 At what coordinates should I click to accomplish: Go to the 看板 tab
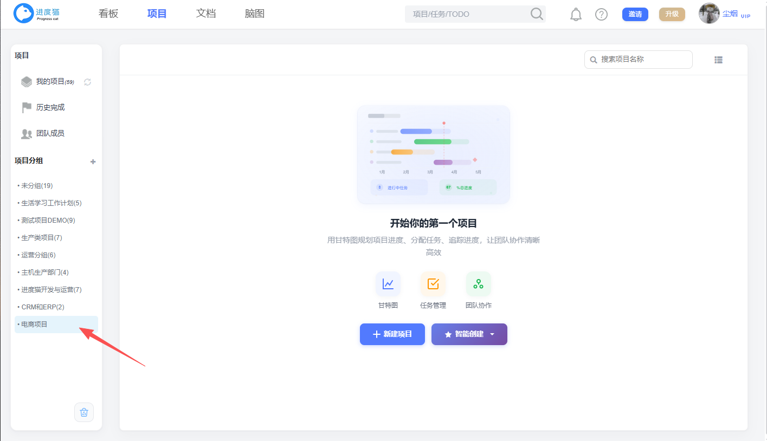[108, 14]
